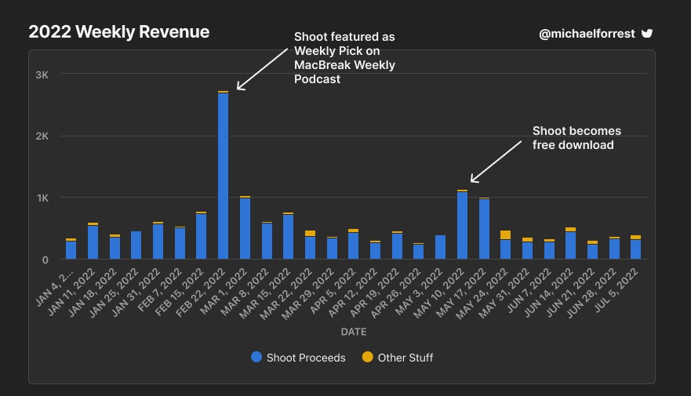Click the "JUN 7, 2022" axis label
This screenshot has width=691, height=396.
pos(529,290)
